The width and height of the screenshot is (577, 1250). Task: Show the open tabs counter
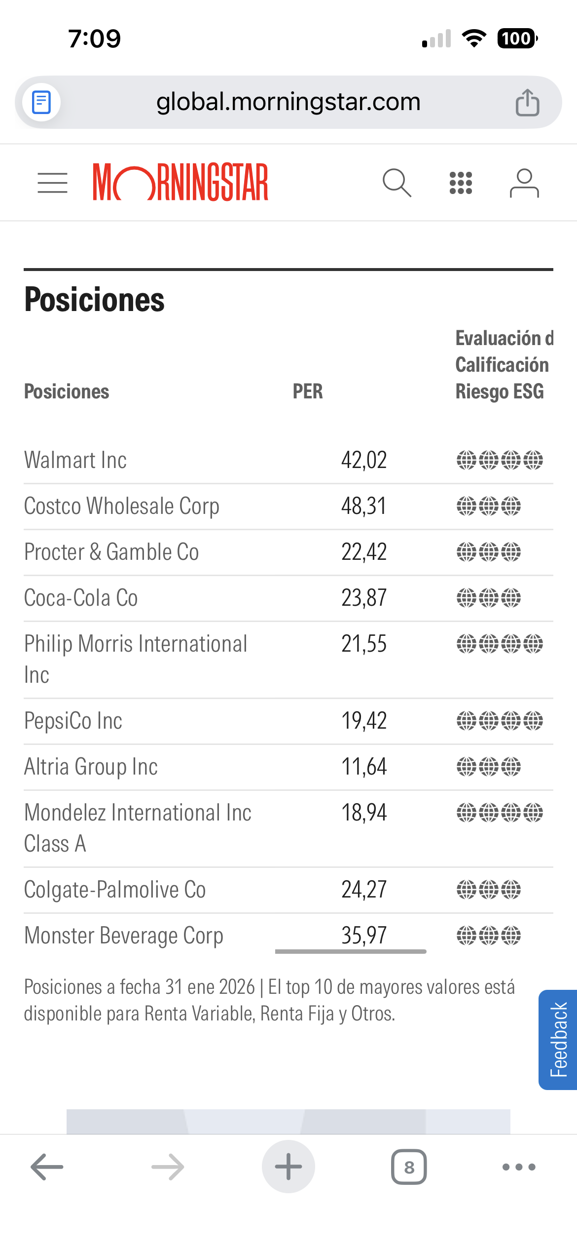[x=409, y=1167]
